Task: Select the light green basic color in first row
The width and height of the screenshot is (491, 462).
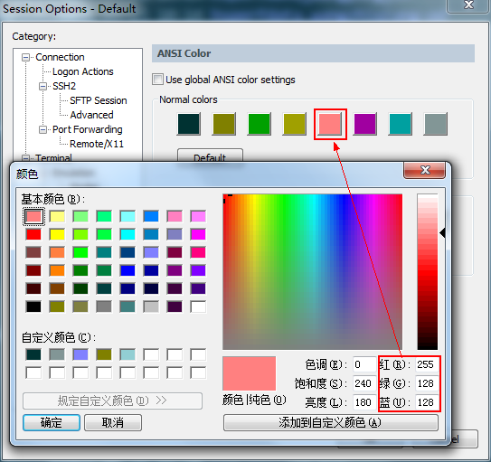Action: [x=80, y=216]
